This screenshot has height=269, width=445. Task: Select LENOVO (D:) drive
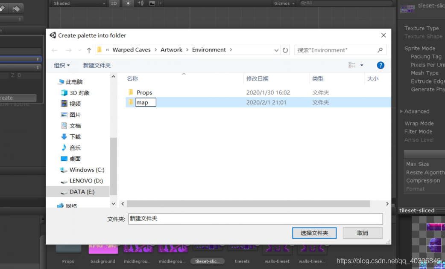82,181
